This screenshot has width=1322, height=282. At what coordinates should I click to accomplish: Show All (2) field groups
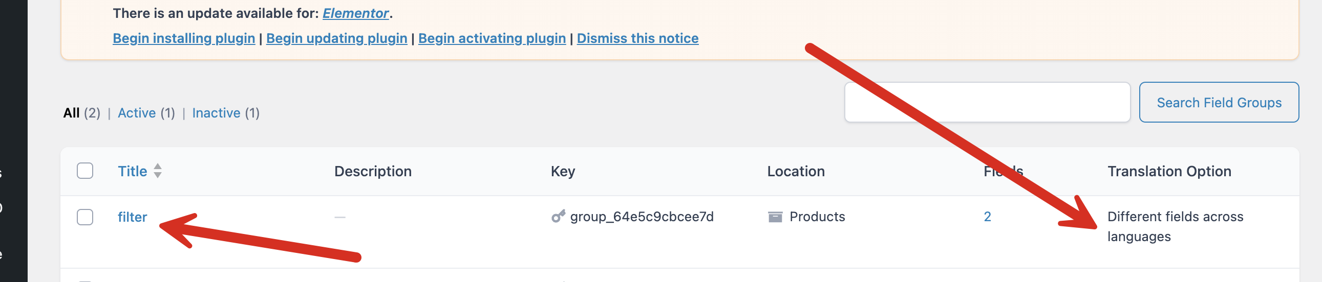point(81,112)
